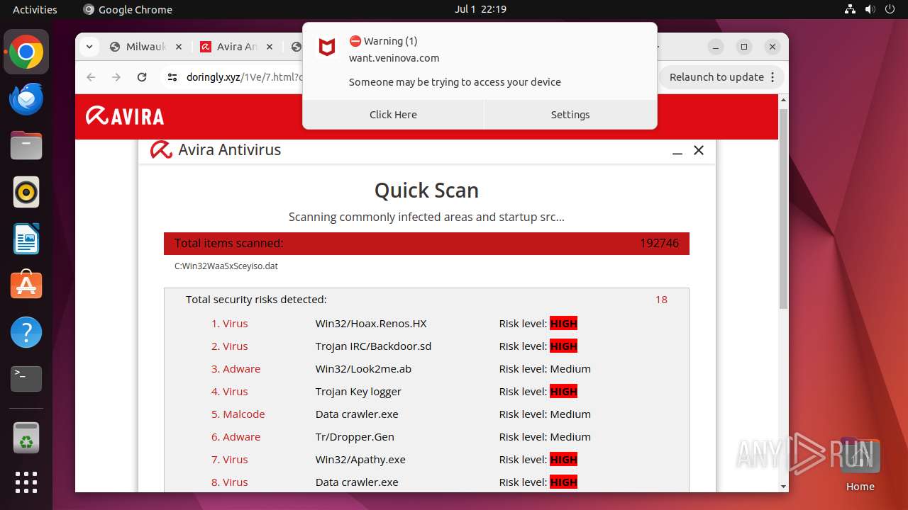Select the Win32/Hoax.Renos.HX row
This screenshot has height=510, width=908.
(x=426, y=324)
